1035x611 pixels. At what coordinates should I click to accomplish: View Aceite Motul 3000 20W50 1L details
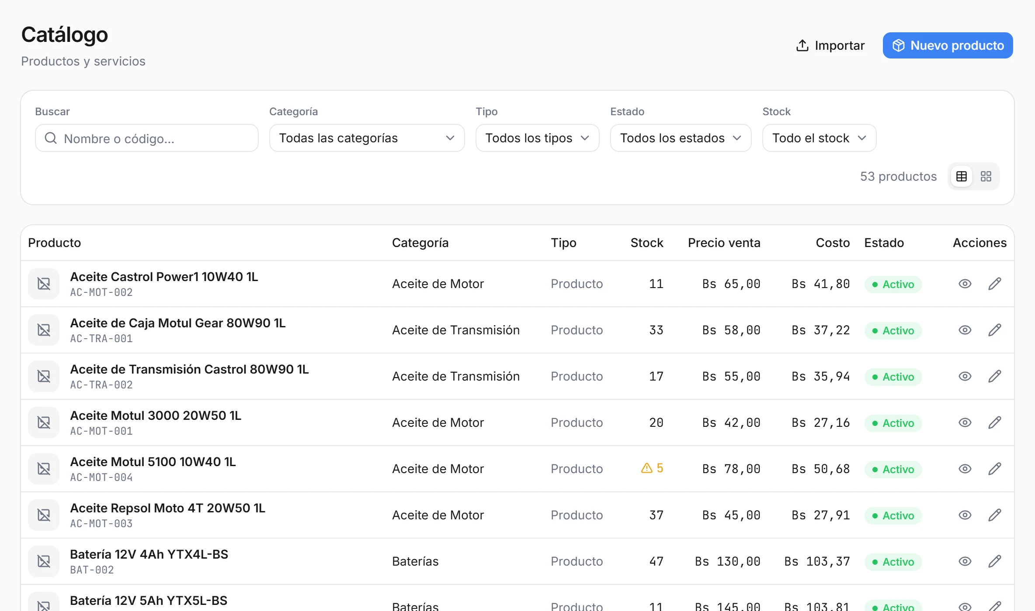965,422
